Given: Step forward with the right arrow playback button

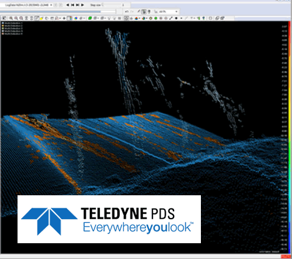Looking at the screenshot, I should (x=82, y=5).
